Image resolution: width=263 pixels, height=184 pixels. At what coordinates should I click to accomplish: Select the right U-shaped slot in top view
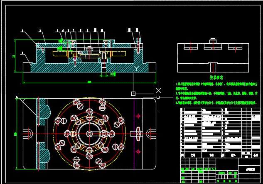point(151,134)
